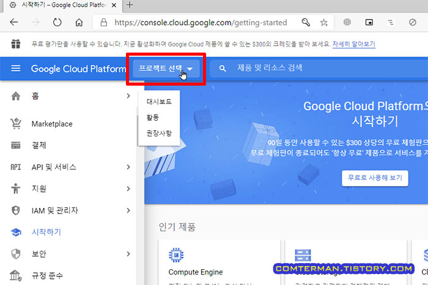Click the Google Cloud Platform logo text
The width and height of the screenshot is (428, 285).
[78, 68]
